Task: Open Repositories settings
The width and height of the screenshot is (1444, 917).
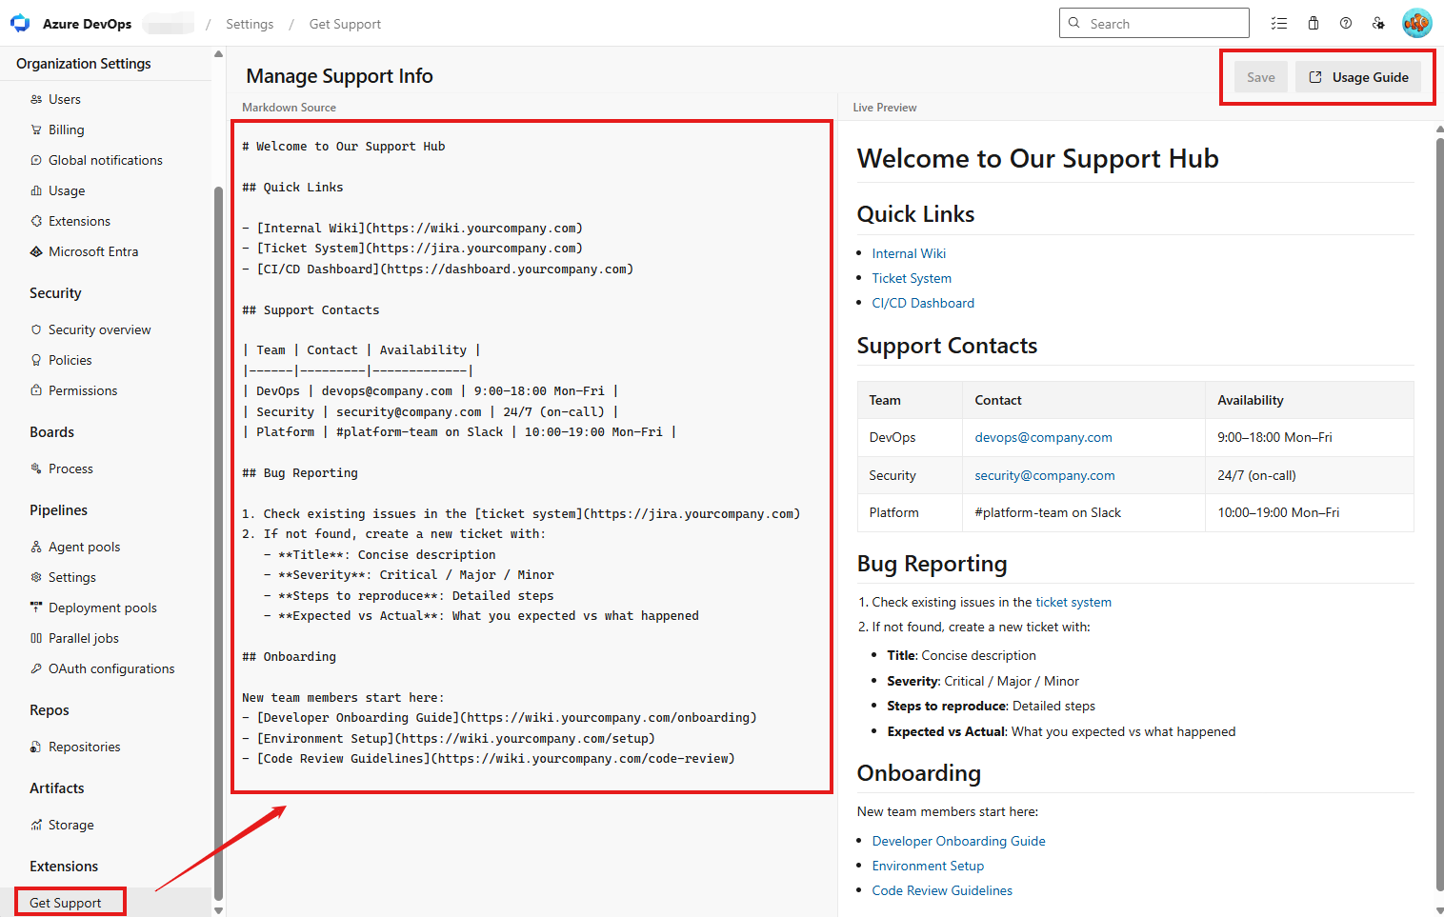Action: (85, 747)
